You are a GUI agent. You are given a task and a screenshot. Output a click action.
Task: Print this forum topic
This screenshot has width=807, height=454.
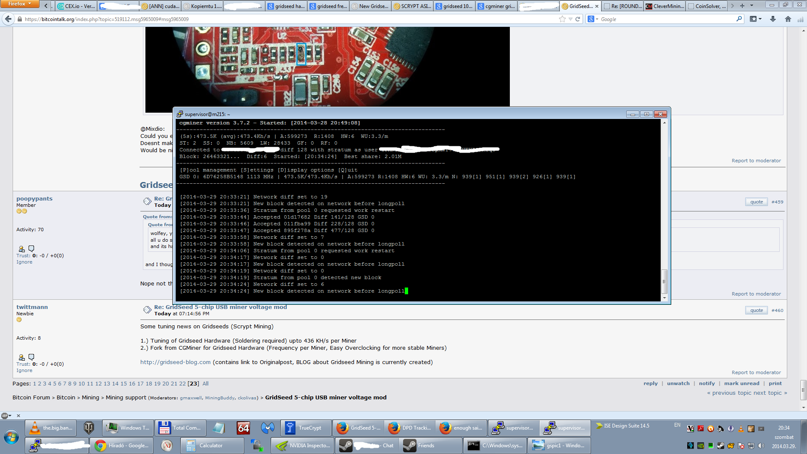[775, 383]
